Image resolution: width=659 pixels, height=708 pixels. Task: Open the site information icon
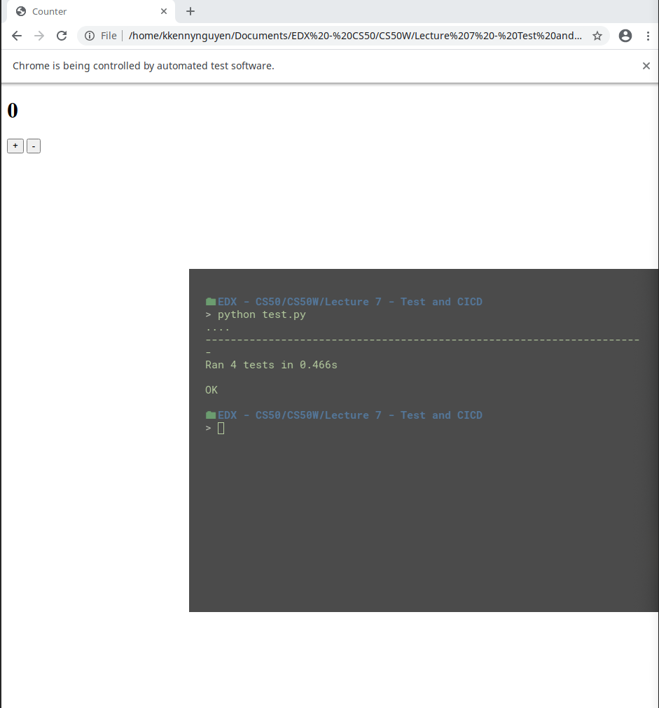tap(90, 36)
